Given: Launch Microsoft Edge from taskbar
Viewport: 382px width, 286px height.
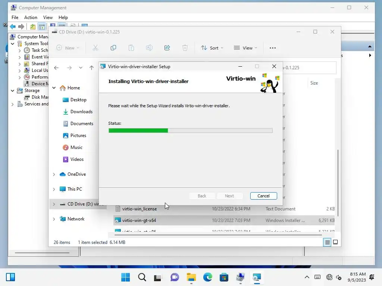Looking at the screenshot, I should pyautogui.click(x=207, y=277).
